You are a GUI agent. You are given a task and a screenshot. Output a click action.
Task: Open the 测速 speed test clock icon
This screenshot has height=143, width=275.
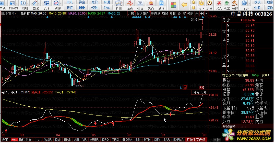(x=210, y=3)
